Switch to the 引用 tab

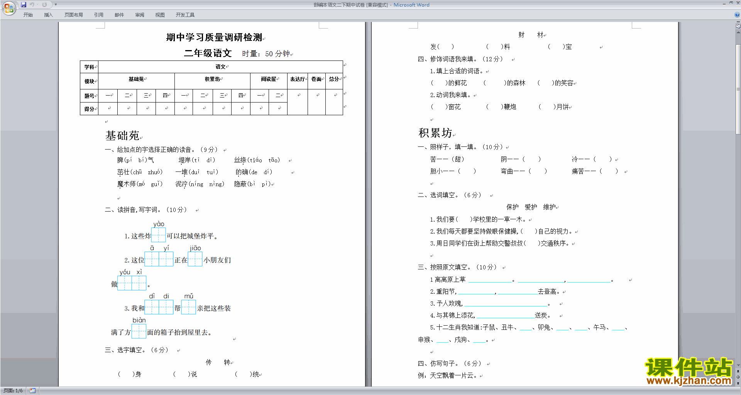98,15
